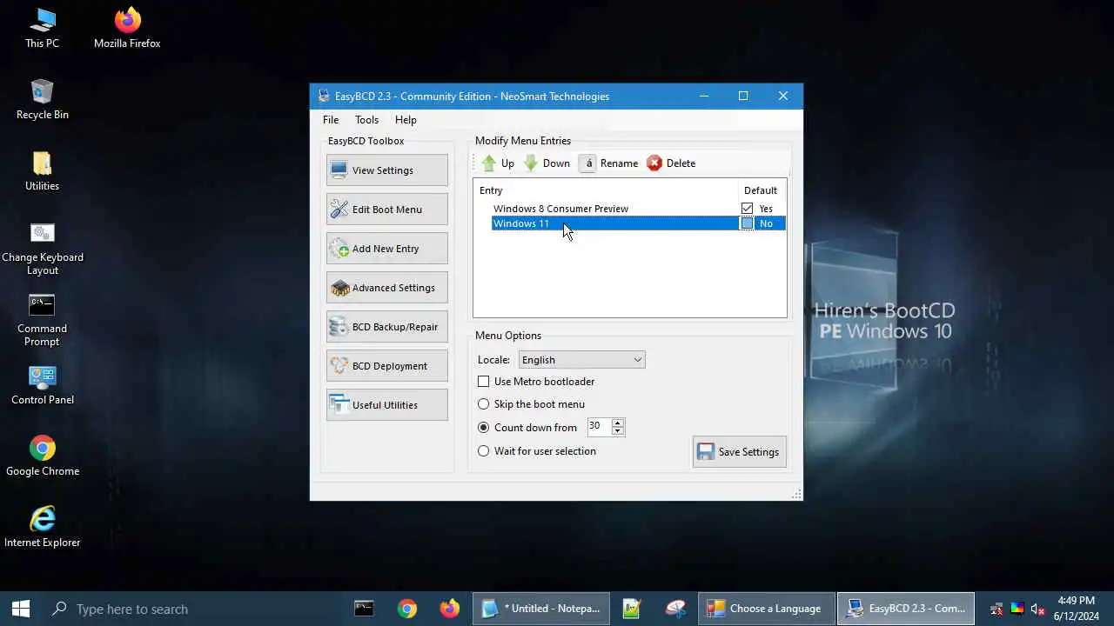Open Control Panel desktop icon
The width and height of the screenshot is (1114, 626).
pyautogui.click(x=42, y=385)
